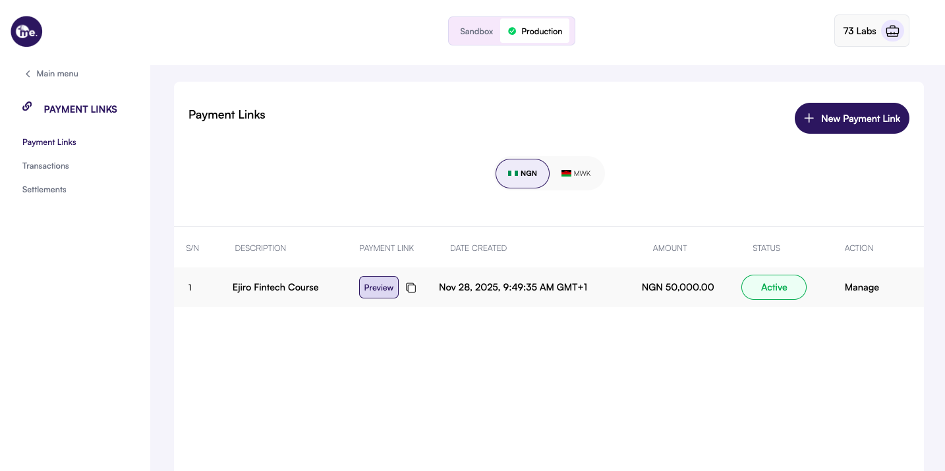The height and width of the screenshot is (471, 945).
Task: Click the Malawi flag beside MWK
Action: pos(566,173)
